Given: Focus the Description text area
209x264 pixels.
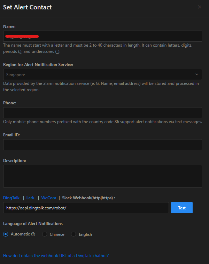Looking at the screenshot, I should coord(102,176).
